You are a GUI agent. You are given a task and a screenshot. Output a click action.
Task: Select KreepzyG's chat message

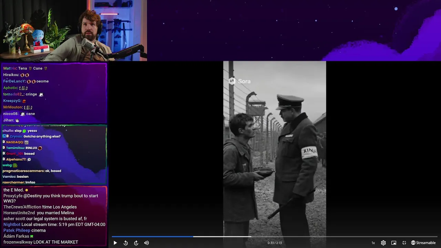[15, 101]
